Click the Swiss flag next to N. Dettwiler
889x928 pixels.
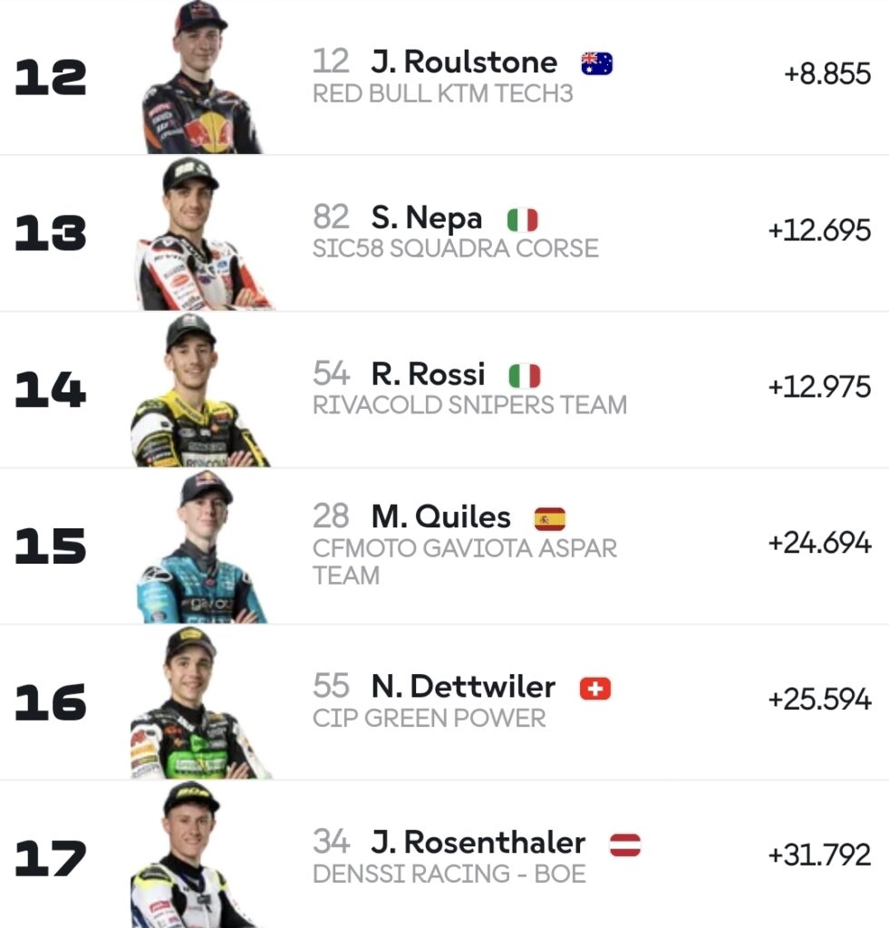(x=594, y=689)
